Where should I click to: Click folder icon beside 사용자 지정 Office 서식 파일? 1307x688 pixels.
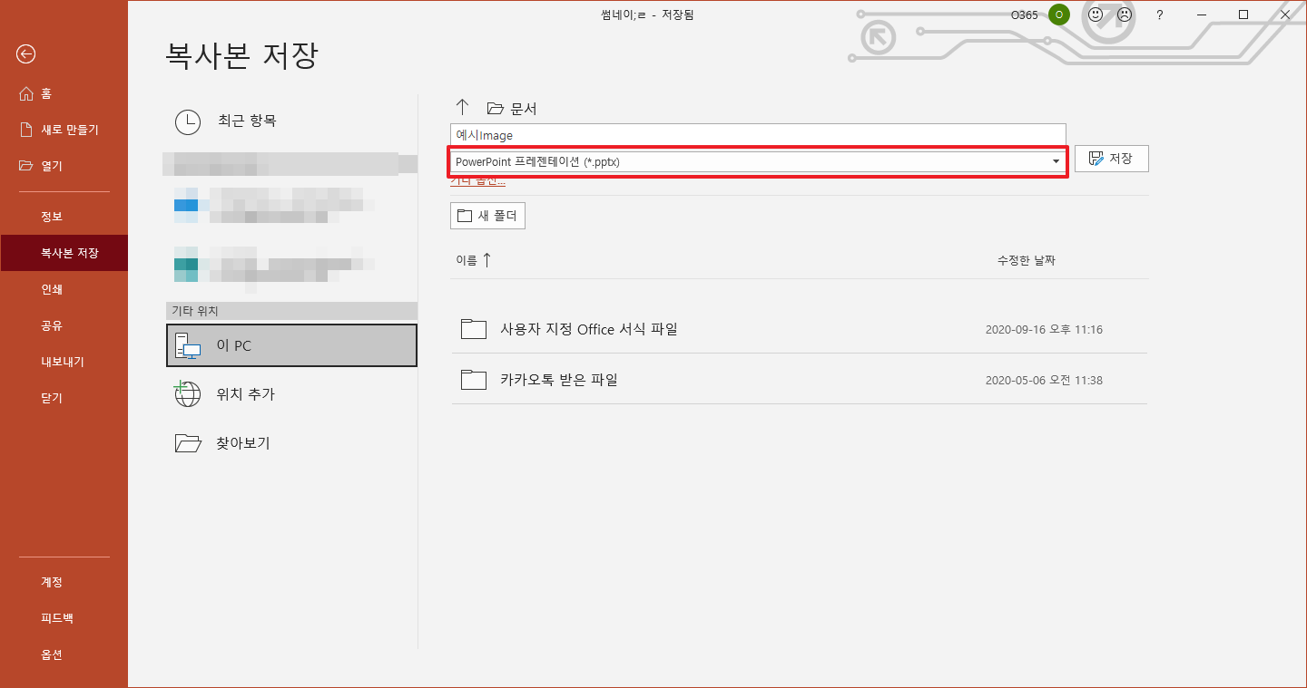click(x=474, y=329)
